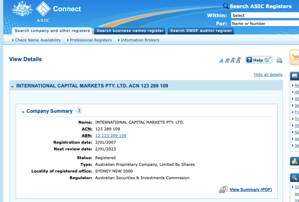Click the Company Summary help tooltip icon
299x202 pixels.
click(79, 110)
